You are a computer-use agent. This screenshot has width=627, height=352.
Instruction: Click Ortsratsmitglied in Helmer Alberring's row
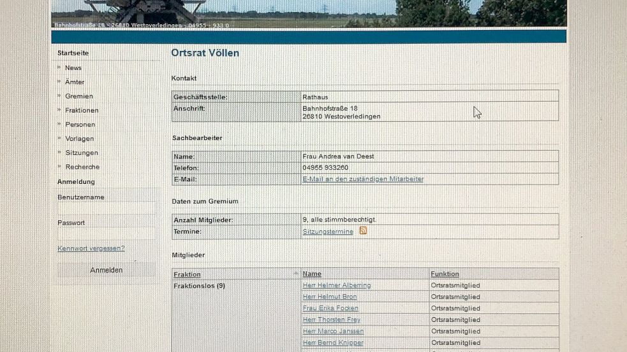click(455, 285)
